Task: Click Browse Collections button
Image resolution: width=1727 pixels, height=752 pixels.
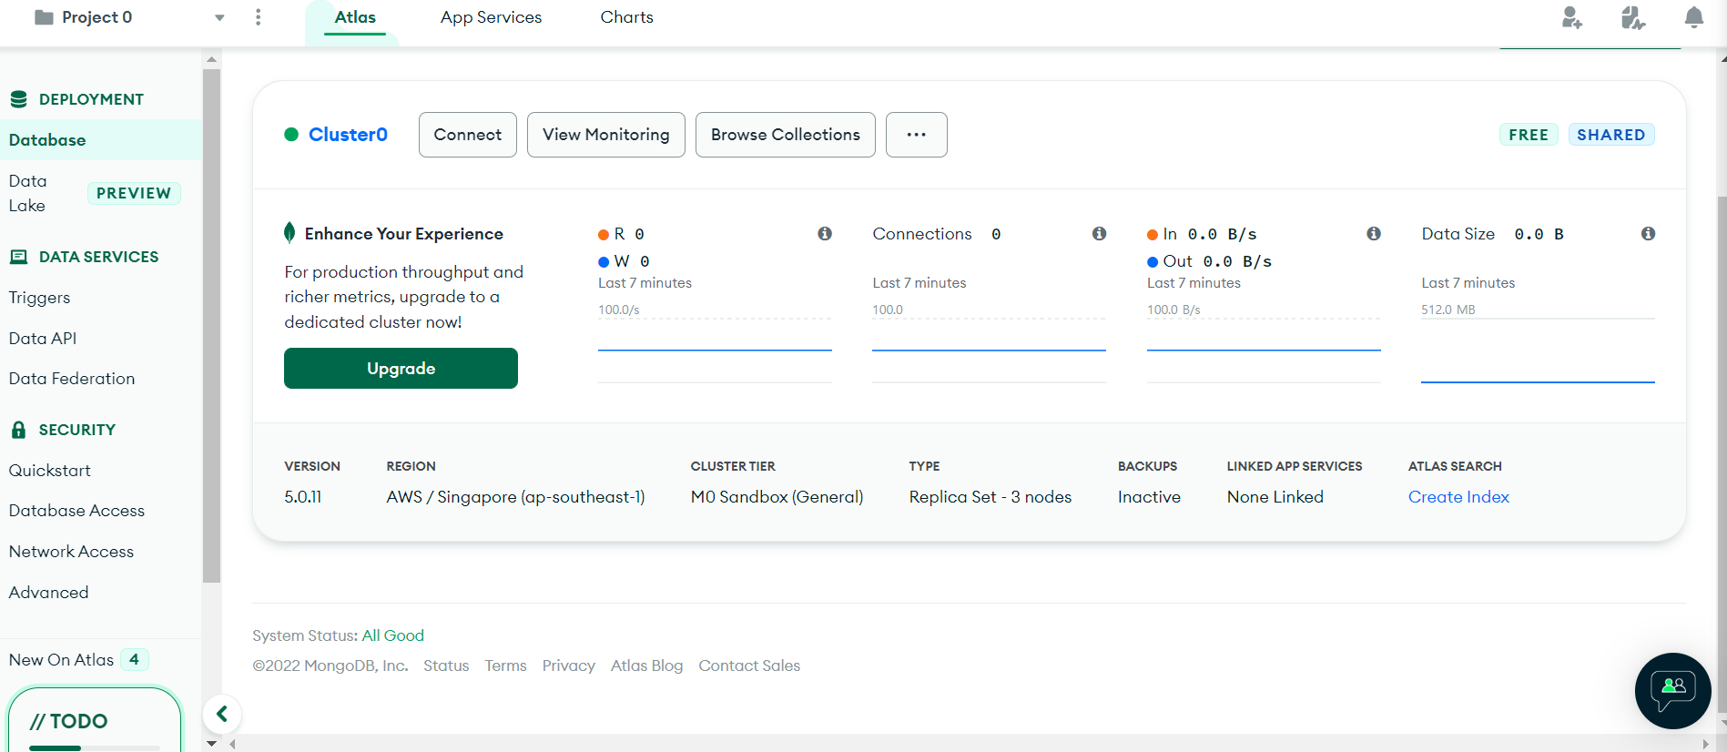Action: (x=786, y=135)
